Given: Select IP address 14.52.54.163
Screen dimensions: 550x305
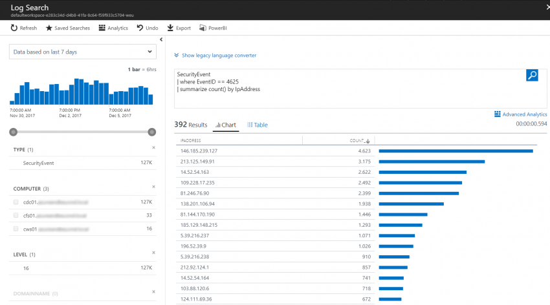Looking at the screenshot, I should pyautogui.click(x=194, y=172).
